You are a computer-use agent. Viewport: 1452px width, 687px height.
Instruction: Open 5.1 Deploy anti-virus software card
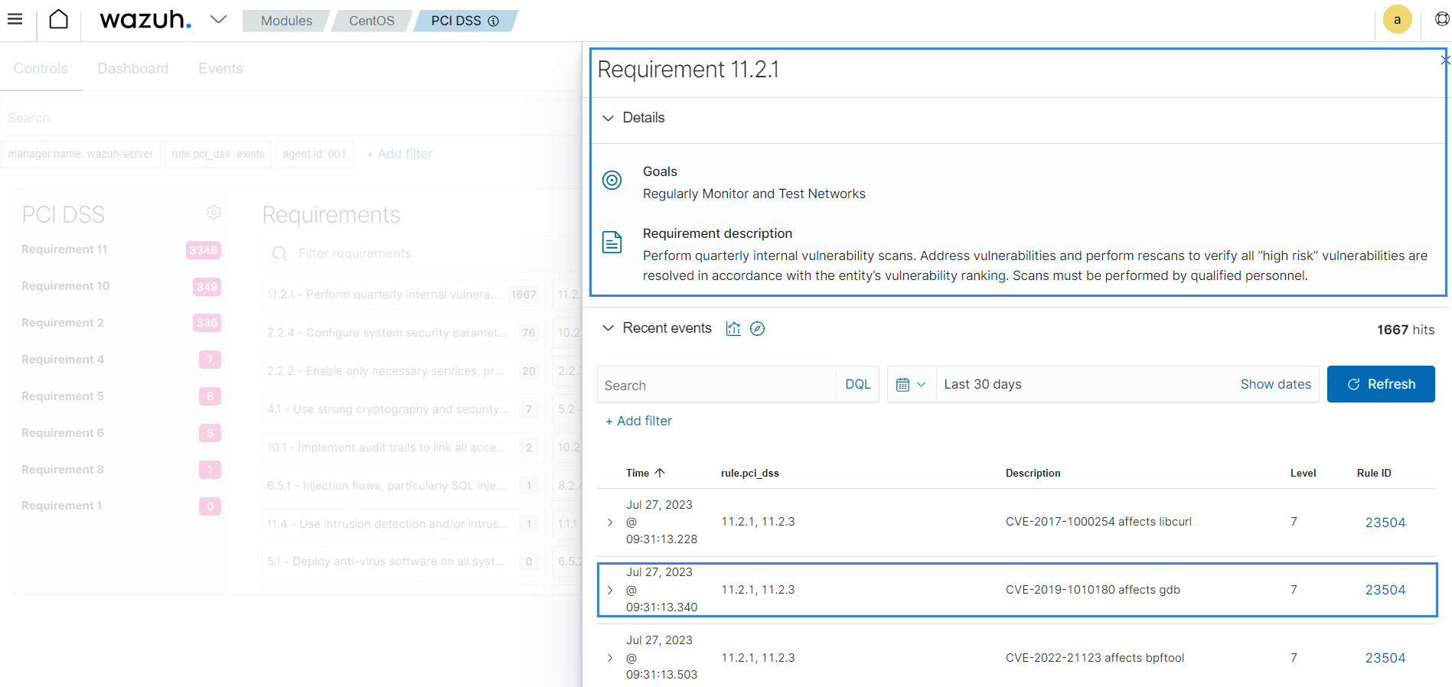click(403, 562)
